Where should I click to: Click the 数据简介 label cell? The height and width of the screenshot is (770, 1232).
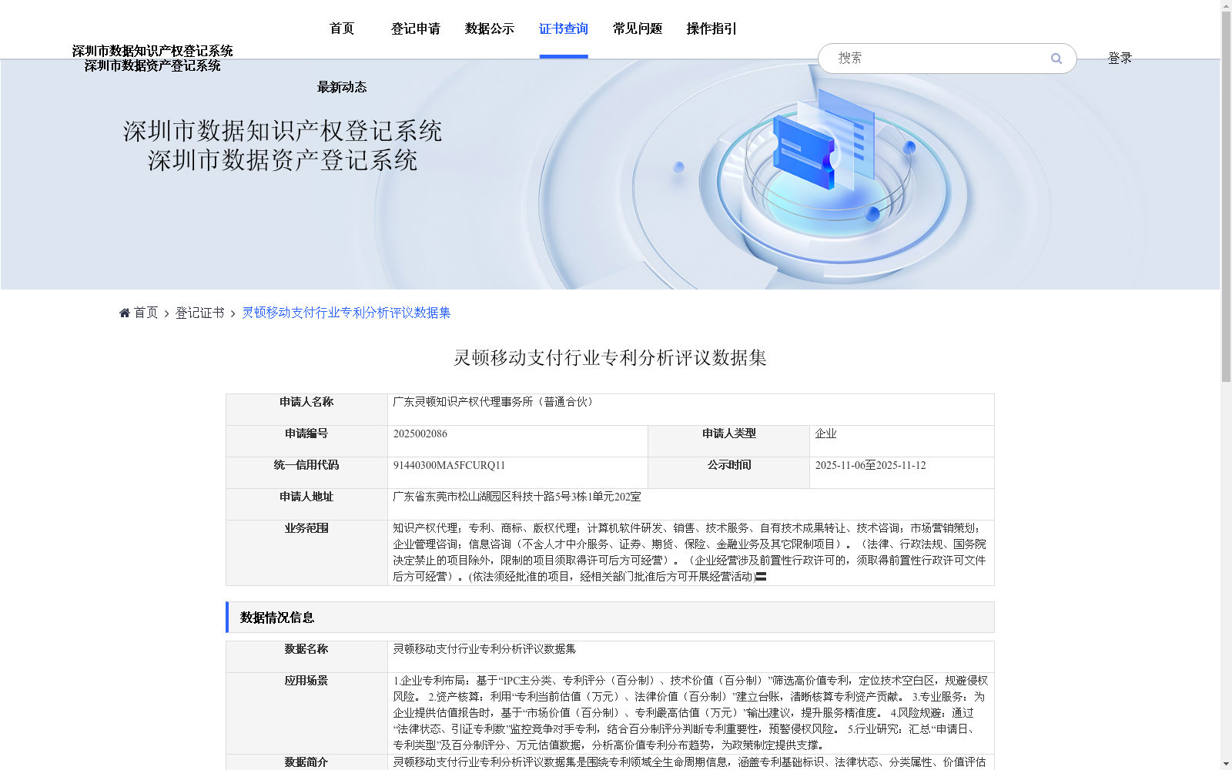point(306,762)
